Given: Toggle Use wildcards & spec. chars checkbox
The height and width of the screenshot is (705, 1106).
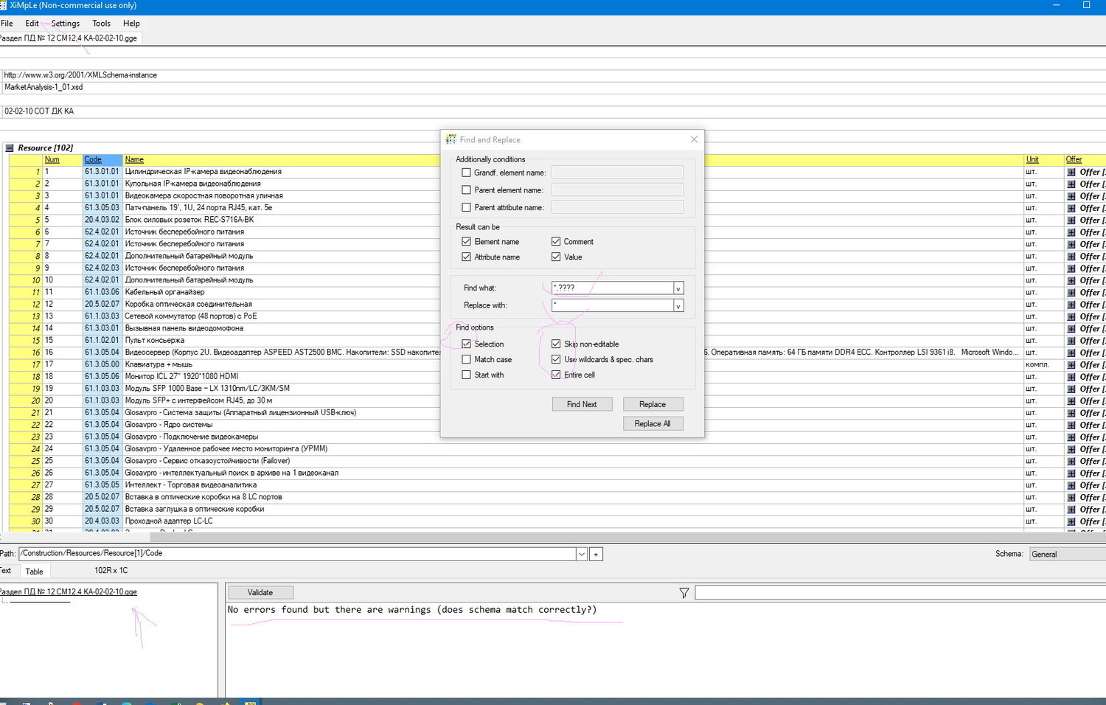Looking at the screenshot, I should point(556,360).
